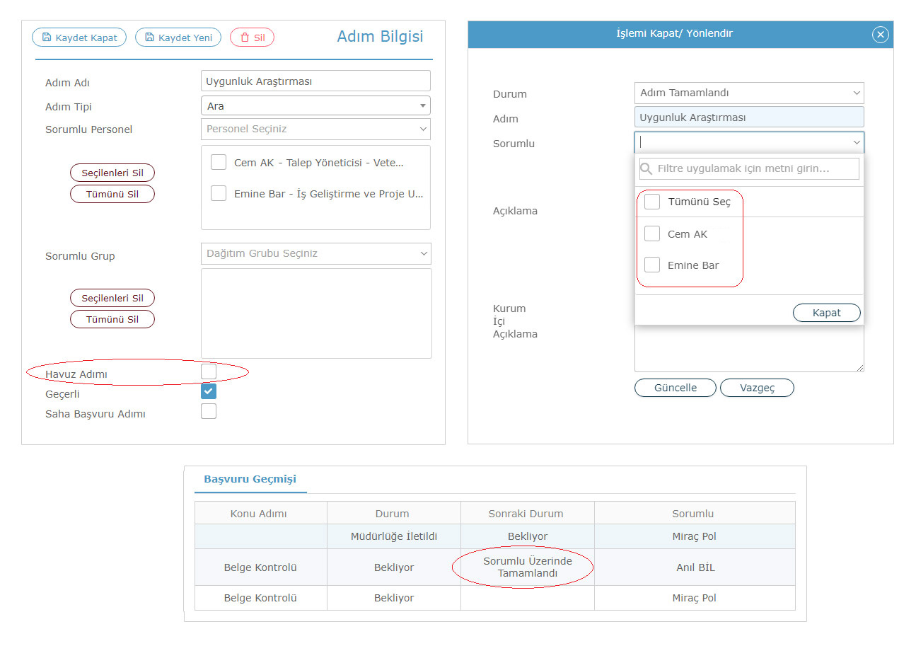The width and height of the screenshot is (916, 646).
Task: Click the Kaydet Yeni button
Action: [178, 38]
